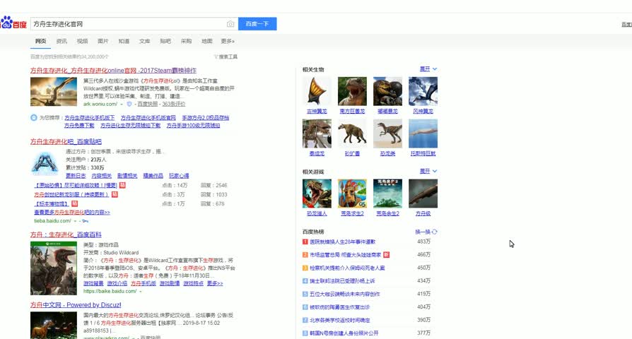Viewport: 632px width, 339px height.
Task: Open the 更多 search category menu
Action: coord(227,41)
